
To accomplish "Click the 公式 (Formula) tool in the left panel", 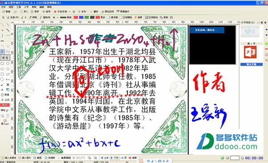I will click(5, 99).
